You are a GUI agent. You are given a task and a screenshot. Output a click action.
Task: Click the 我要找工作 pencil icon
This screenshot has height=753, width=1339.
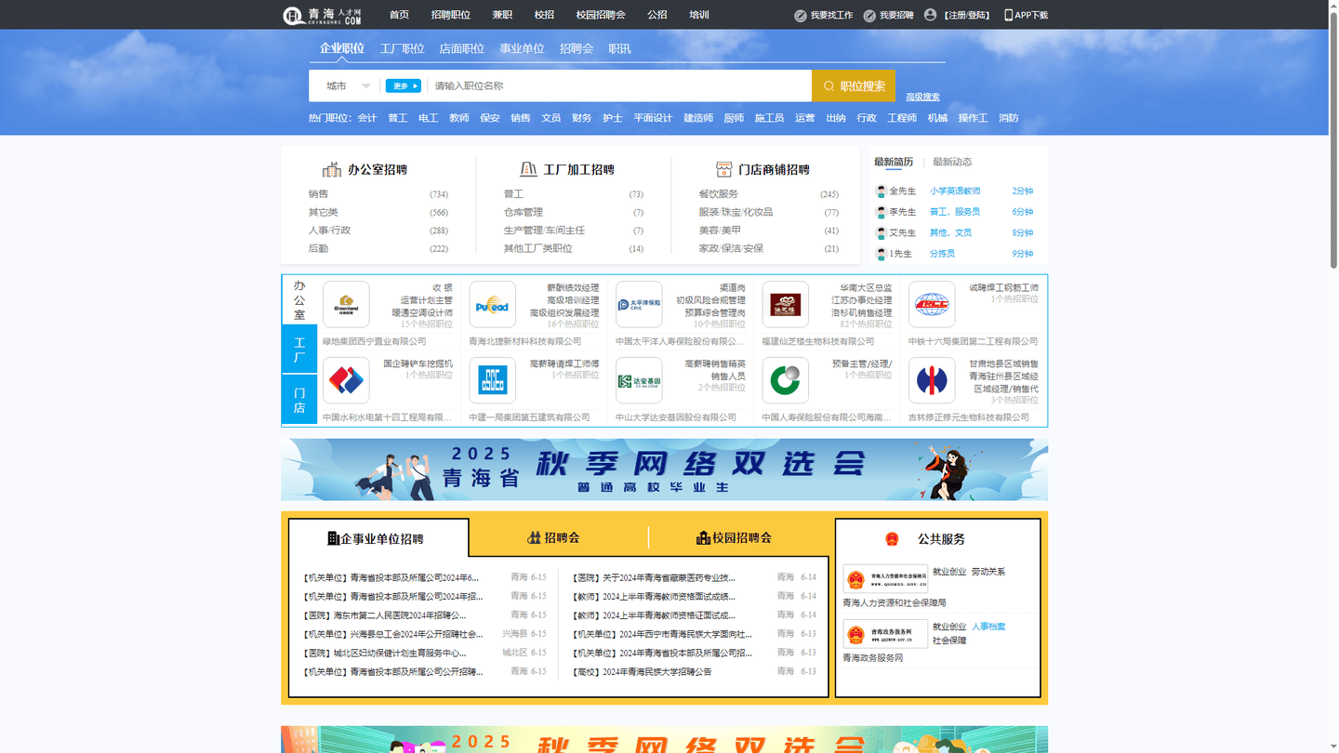(x=801, y=15)
